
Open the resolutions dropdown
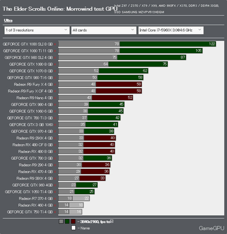pos(37,30)
